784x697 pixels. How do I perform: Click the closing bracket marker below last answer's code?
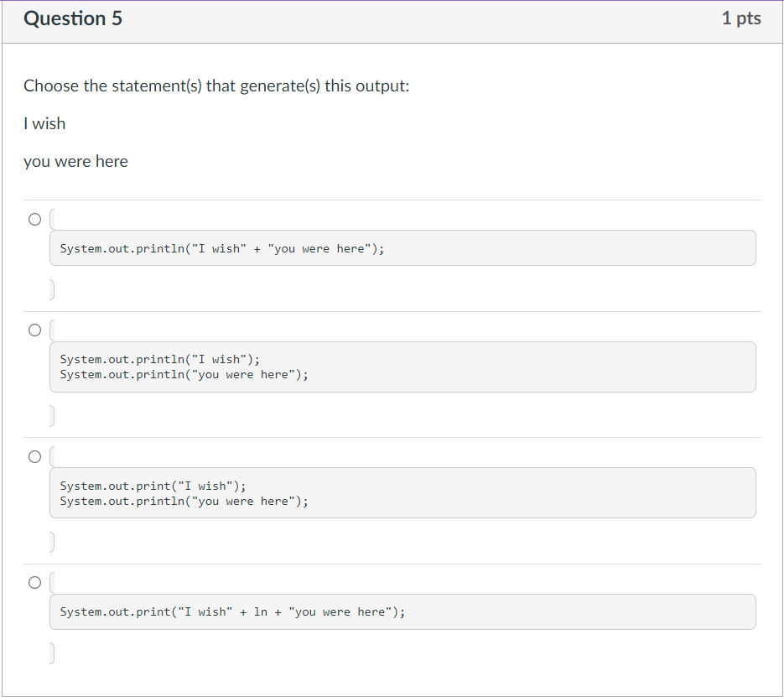(52, 652)
